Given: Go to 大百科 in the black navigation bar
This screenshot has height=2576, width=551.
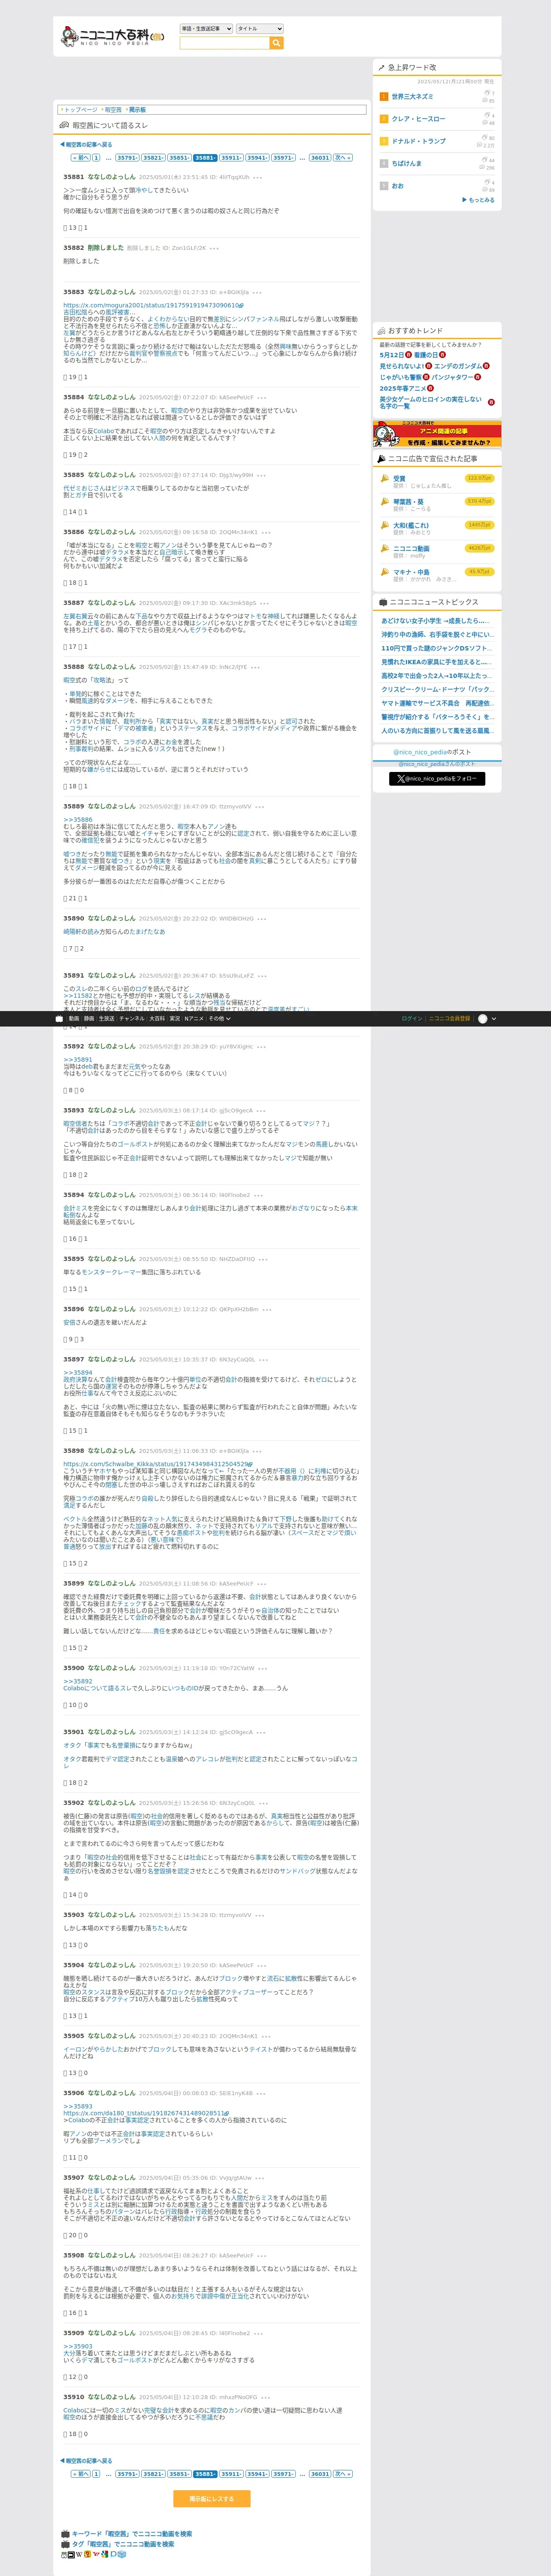Looking at the screenshot, I should click(157, 1018).
